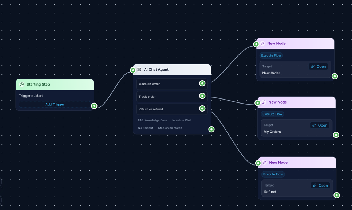Click the link icon on top New Node header

click(x=262, y=43)
